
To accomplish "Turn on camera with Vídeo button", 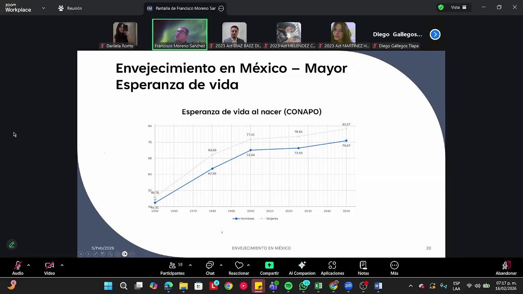I will (x=49, y=268).
